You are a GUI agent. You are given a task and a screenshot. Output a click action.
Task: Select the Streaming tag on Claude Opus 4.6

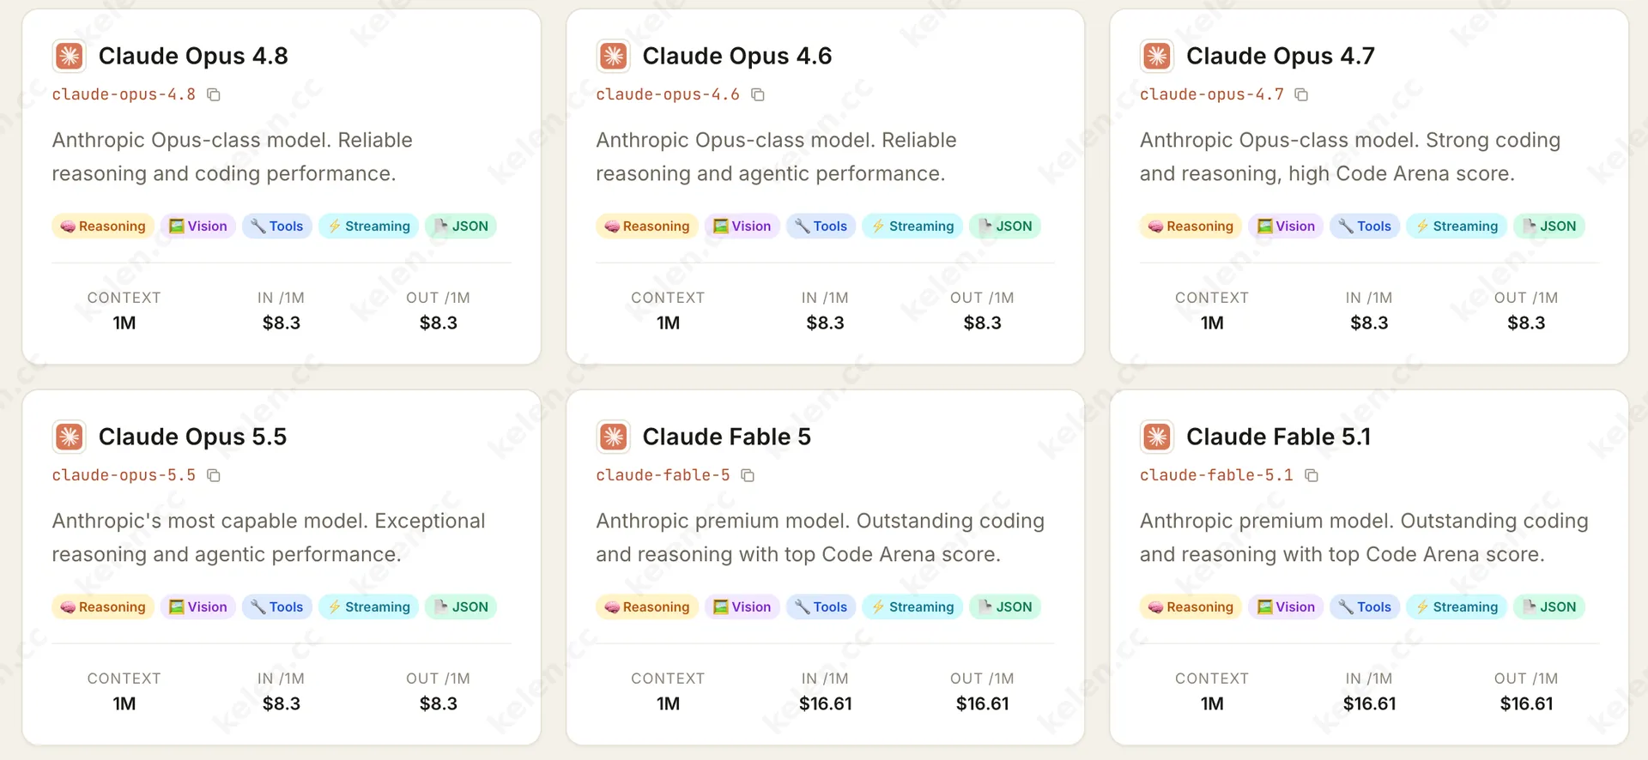(x=912, y=226)
